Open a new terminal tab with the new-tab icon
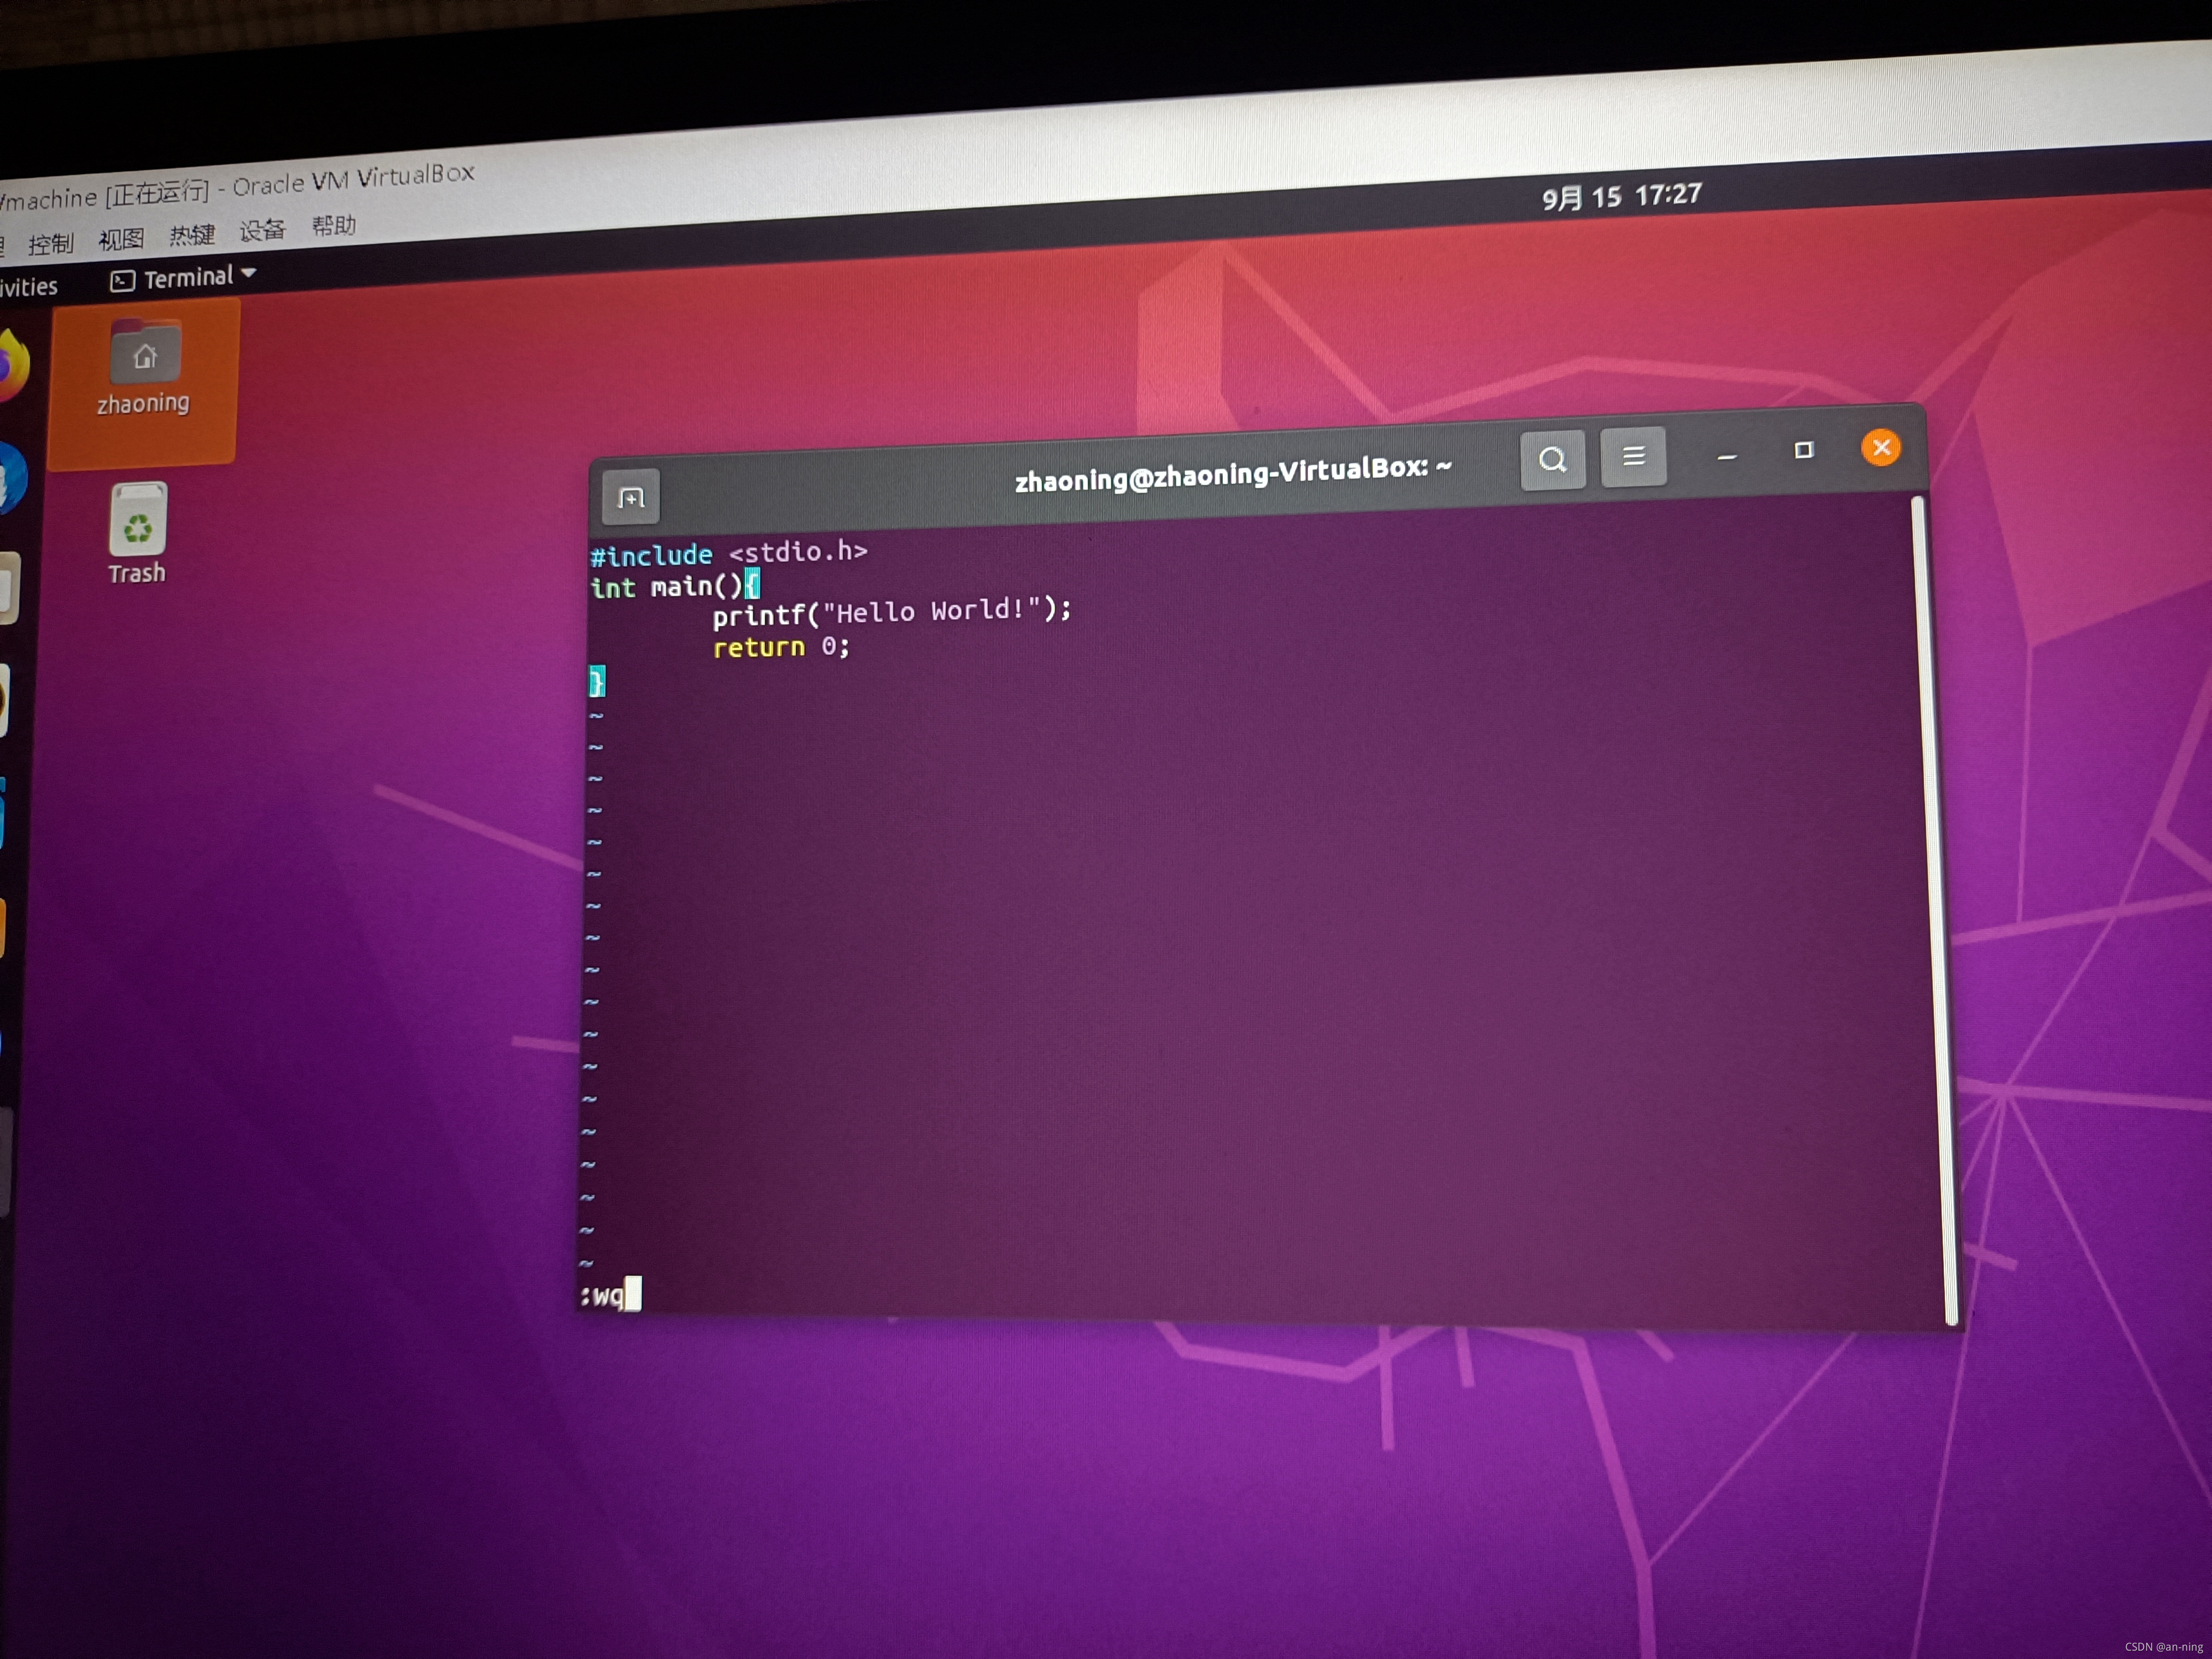This screenshot has width=2212, height=1659. coord(631,497)
